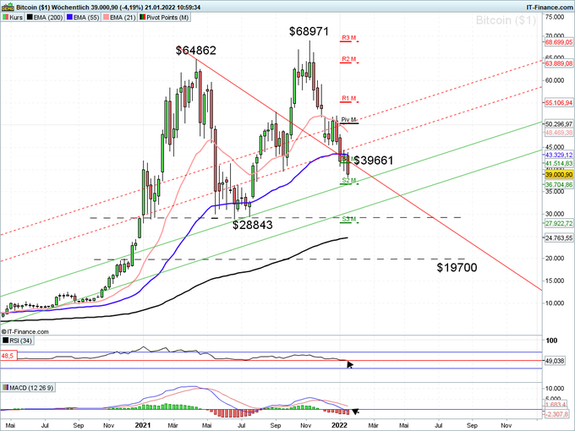575x431 pixels.
Task: Click the ©IT-Finance.com copyright text
Action: [25, 331]
